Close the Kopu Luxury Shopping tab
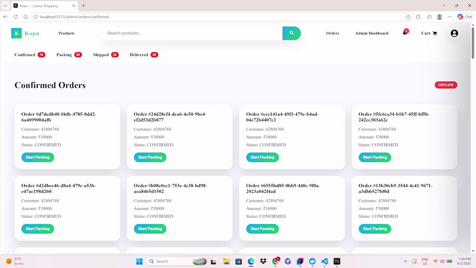Screen dimensions: 476x268 74,6
